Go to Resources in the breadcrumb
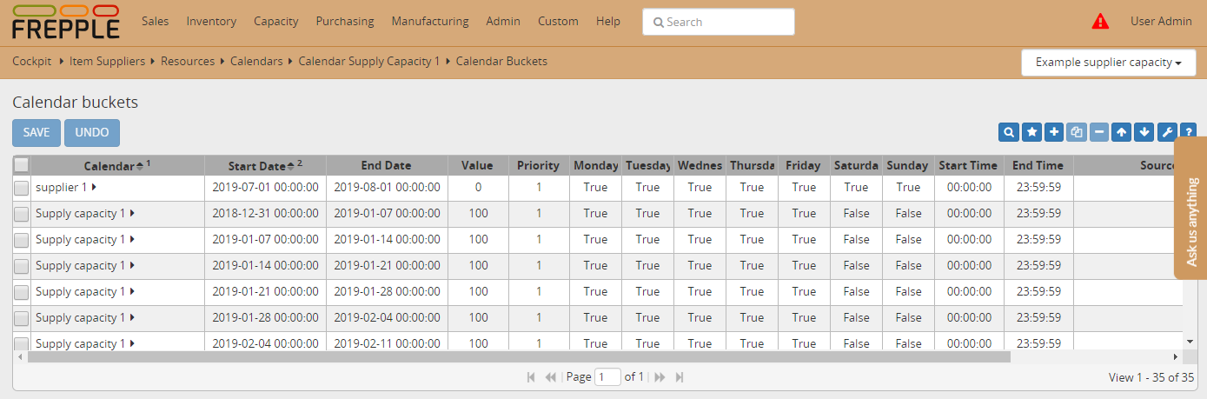The height and width of the screenshot is (399, 1207). 188,61
